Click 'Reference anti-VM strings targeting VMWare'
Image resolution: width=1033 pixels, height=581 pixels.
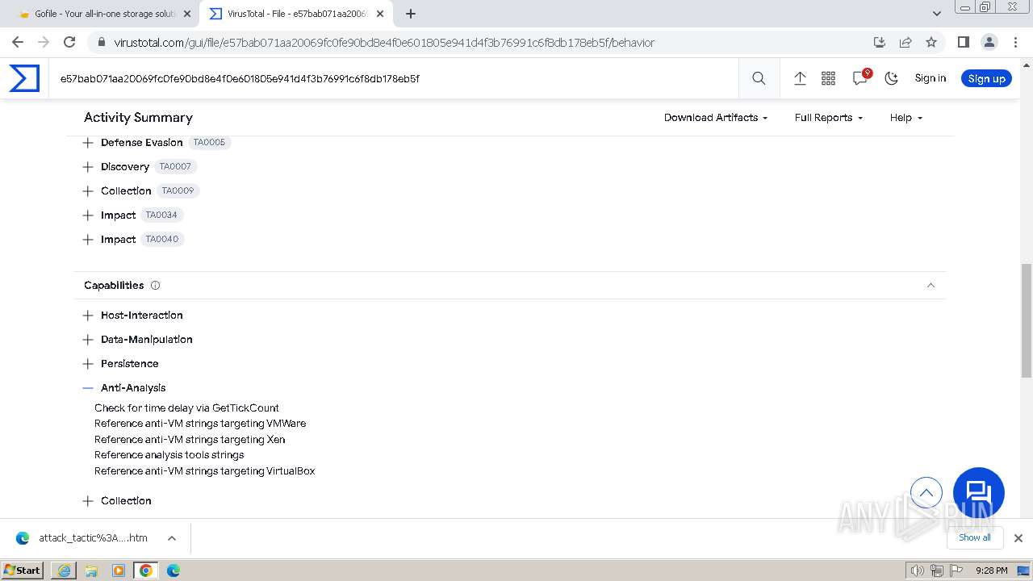pyautogui.click(x=200, y=424)
